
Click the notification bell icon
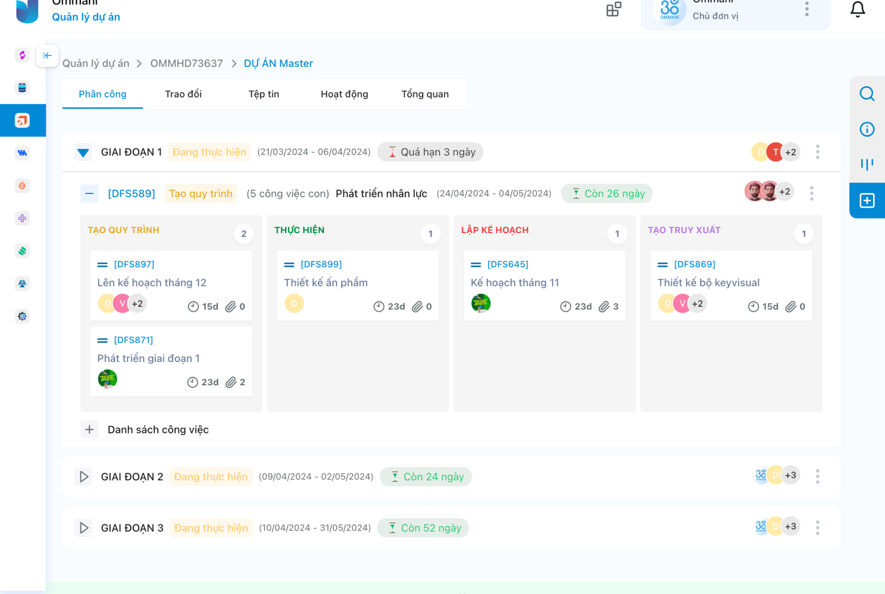point(857,9)
